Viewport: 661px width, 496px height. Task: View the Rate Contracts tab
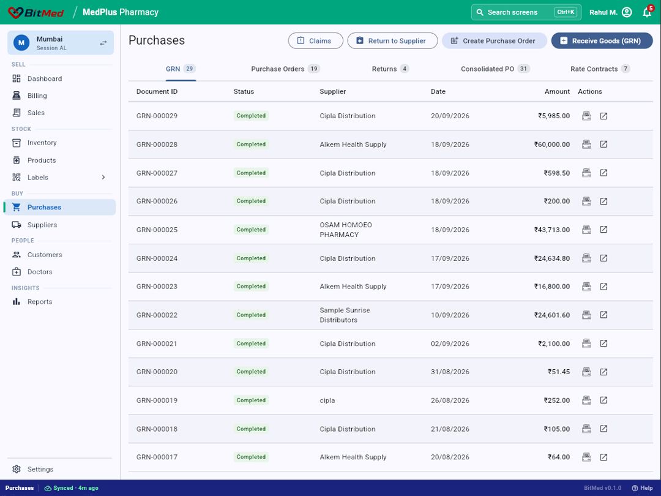coord(600,69)
